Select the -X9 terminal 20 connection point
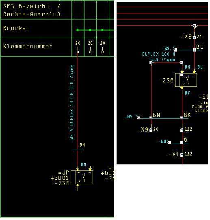 click(x=151, y=130)
